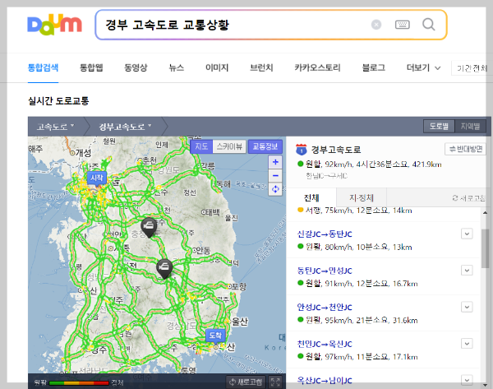493x389 pixels.
Task: Click the text 원활, 80km/h, 10분소요, 13km
Action: [x=359, y=247]
